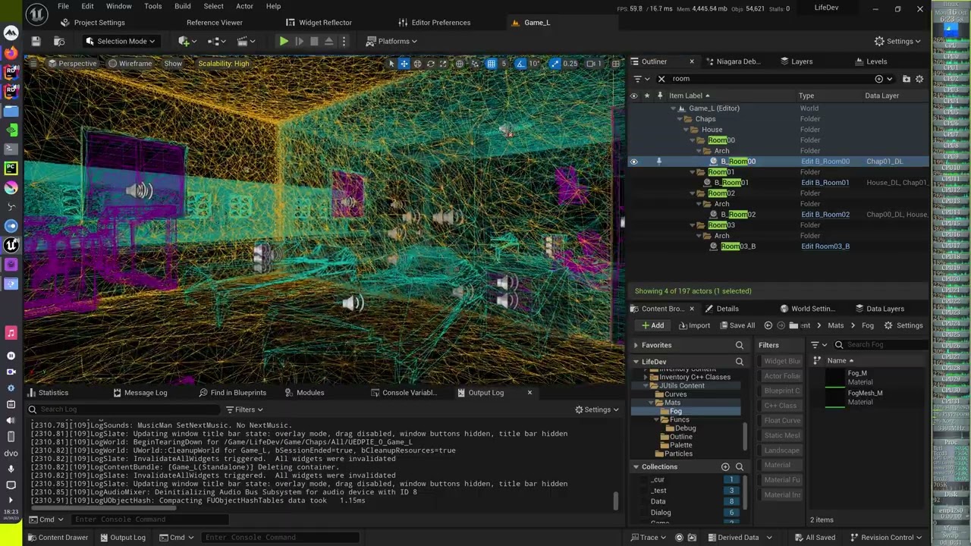Switch to Message Log tab

pyautogui.click(x=140, y=393)
